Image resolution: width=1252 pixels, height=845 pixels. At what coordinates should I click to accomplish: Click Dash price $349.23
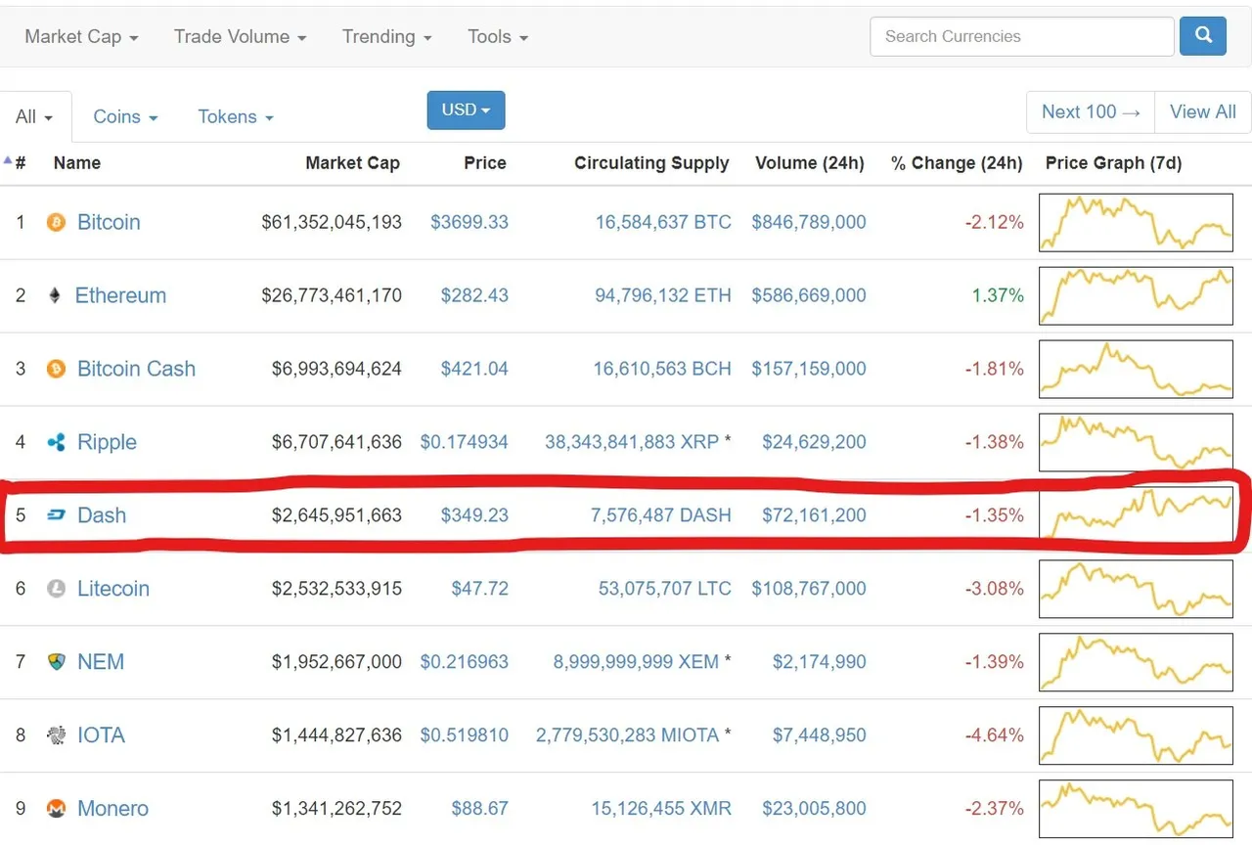click(474, 515)
